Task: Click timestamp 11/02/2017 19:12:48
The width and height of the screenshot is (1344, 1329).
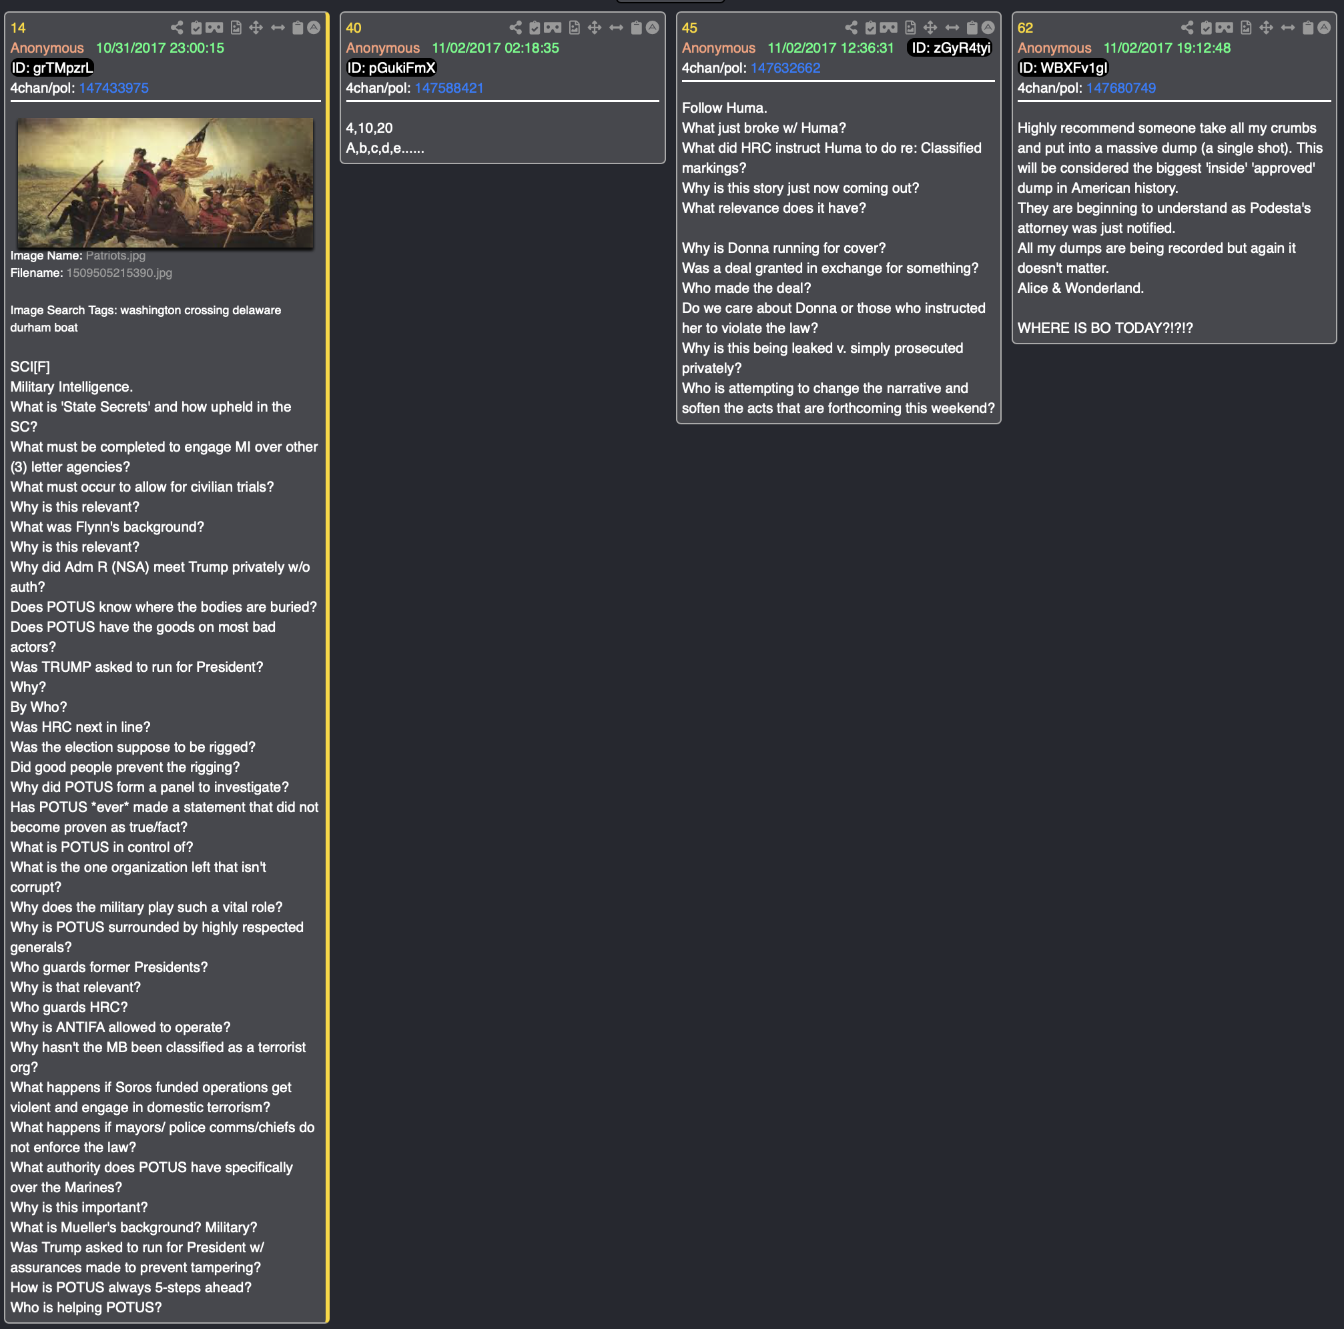Action: coord(1166,48)
